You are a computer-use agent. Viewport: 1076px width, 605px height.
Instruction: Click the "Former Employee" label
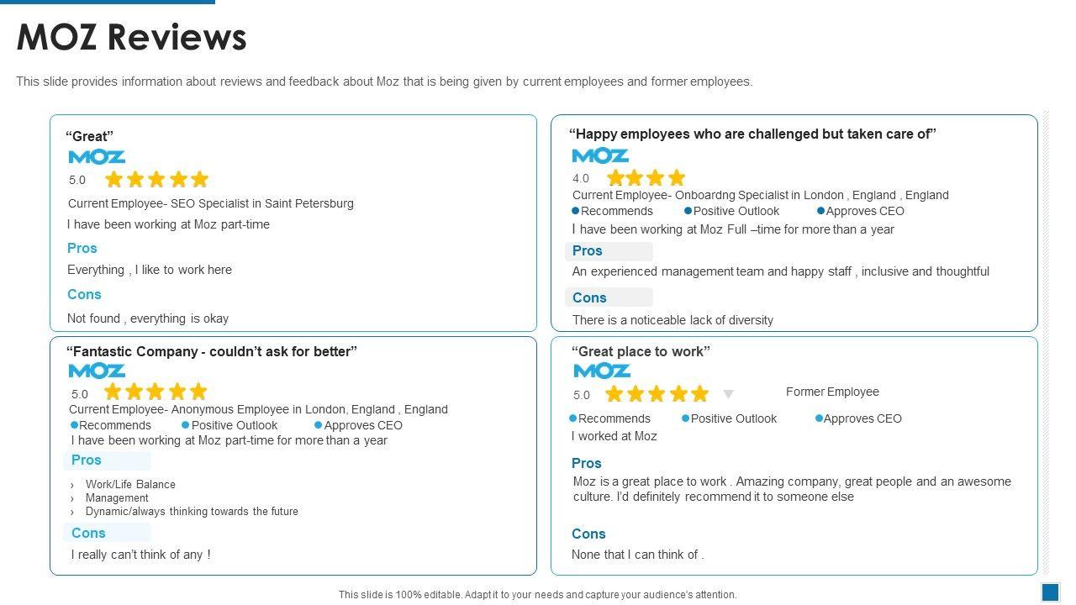832,392
